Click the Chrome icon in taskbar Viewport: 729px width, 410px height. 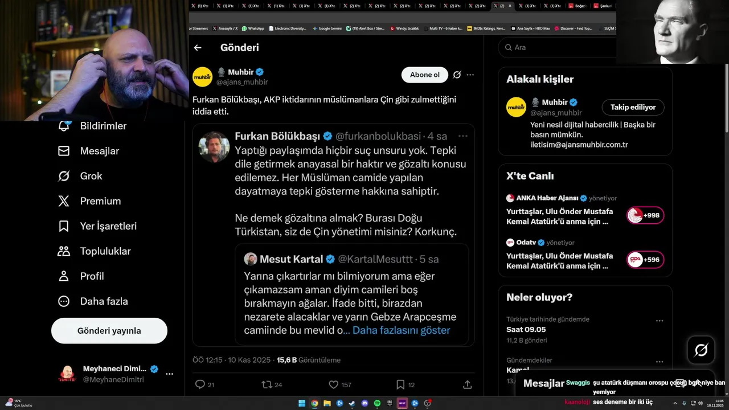[x=314, y=403]
